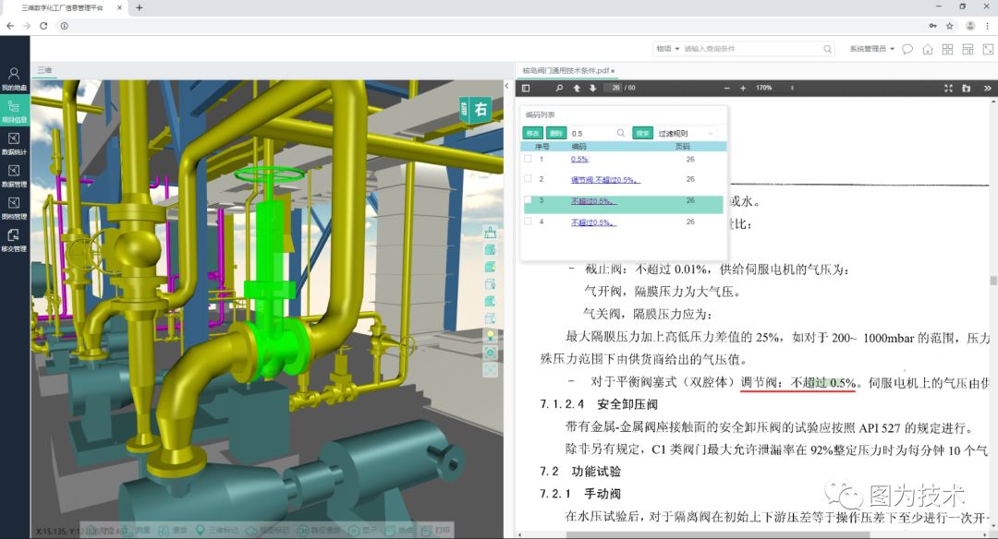The image size is (998, 539).
Task: Click the 视图标记 view-mark tool
Action: (x=267, y=530)
